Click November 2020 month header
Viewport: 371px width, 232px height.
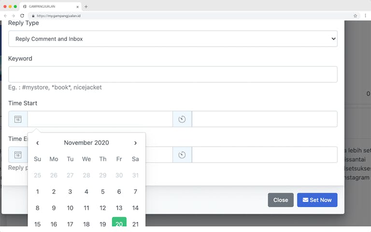86,143
